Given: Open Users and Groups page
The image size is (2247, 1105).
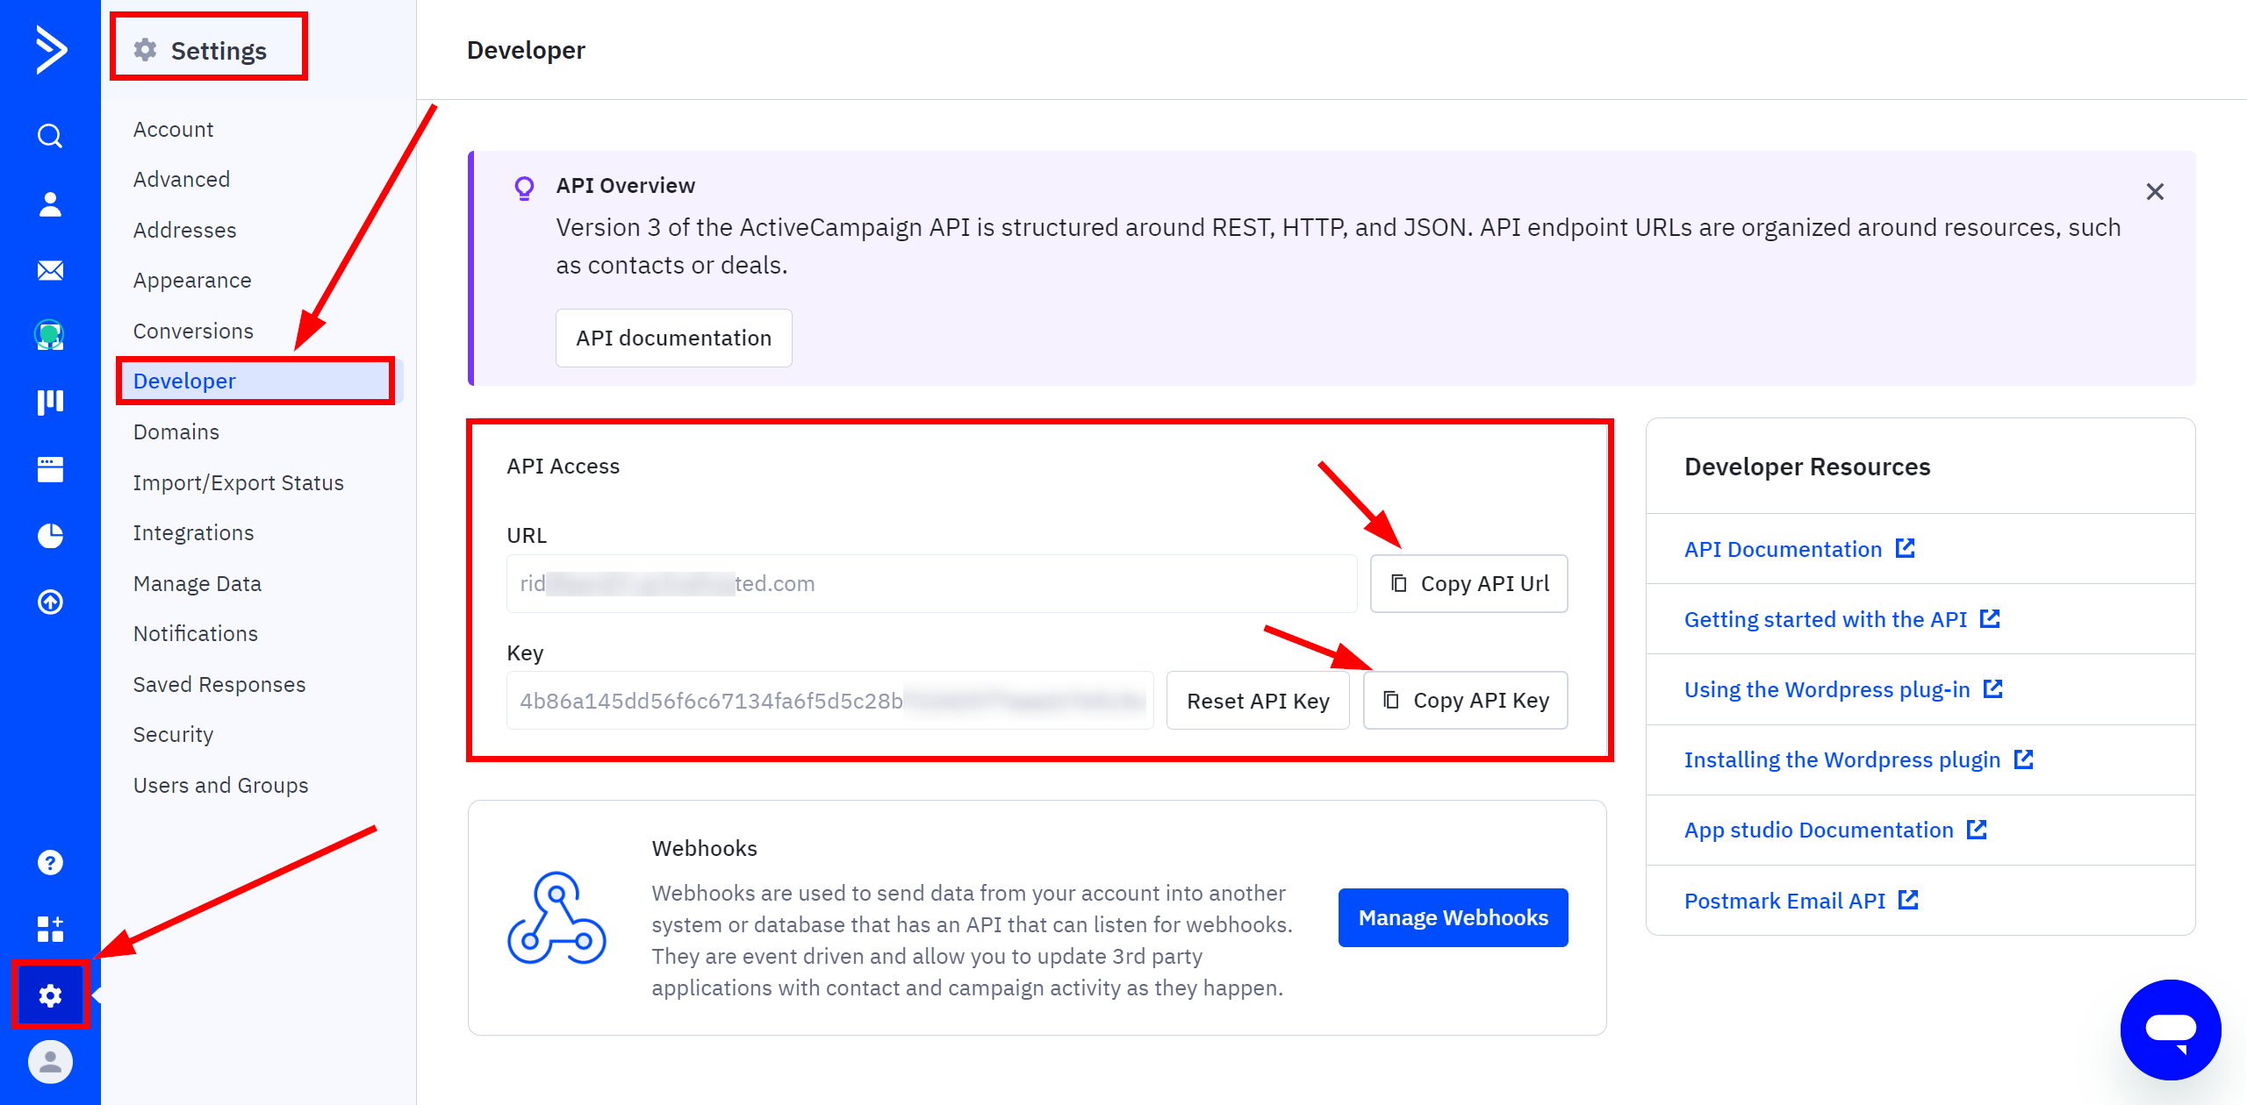Looking at the screenshot, I should 220,785.
